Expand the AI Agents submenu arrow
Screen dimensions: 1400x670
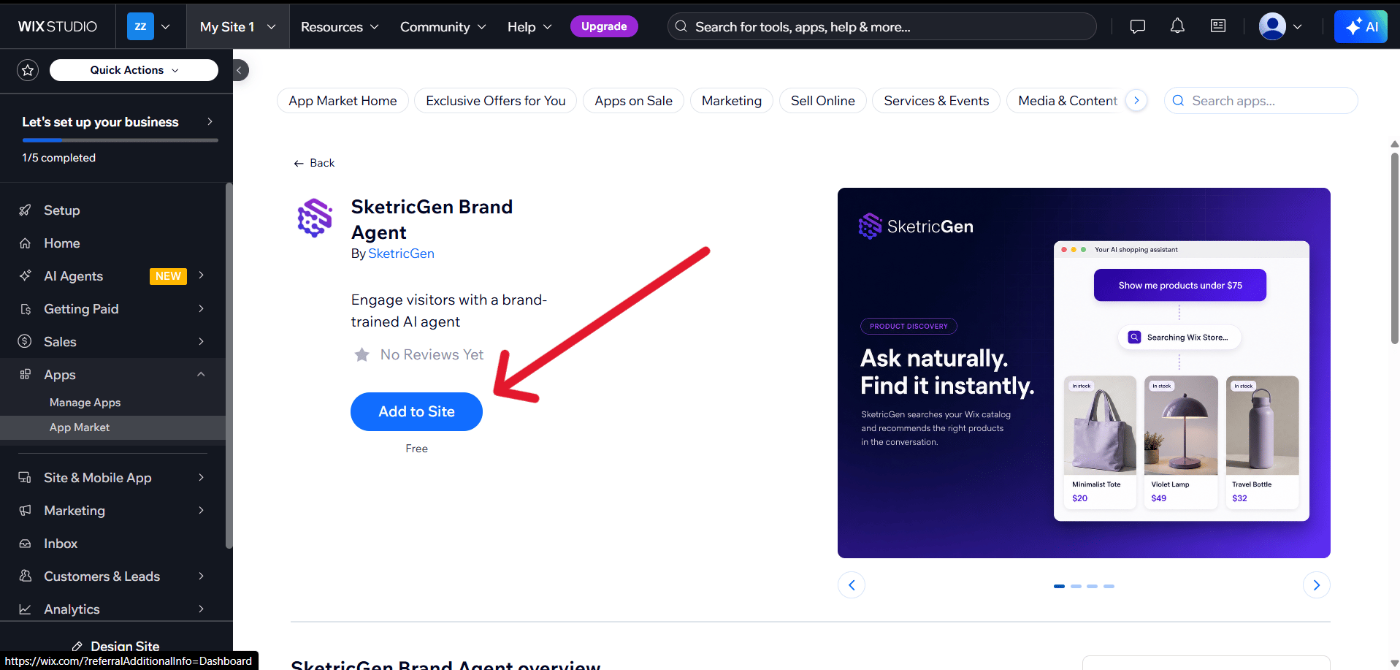(201, 275)
